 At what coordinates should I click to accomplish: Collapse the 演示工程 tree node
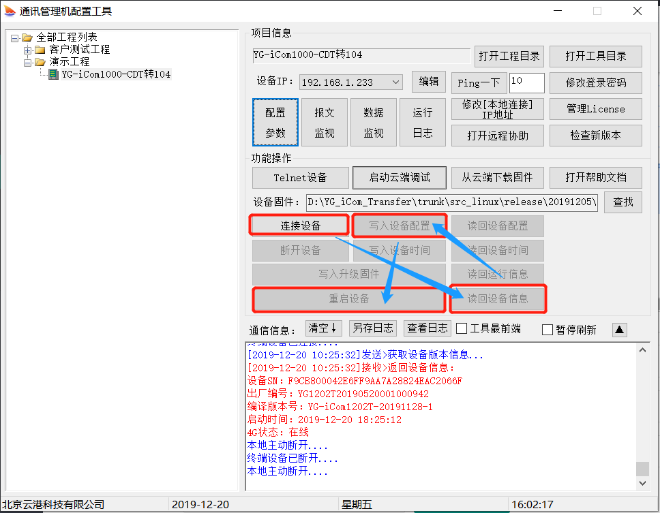pos(27,63)
